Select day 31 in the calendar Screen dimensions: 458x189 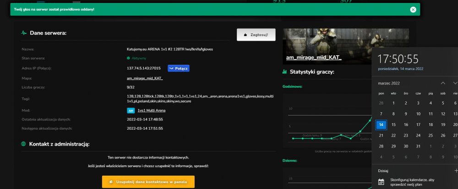coord(418,146)
